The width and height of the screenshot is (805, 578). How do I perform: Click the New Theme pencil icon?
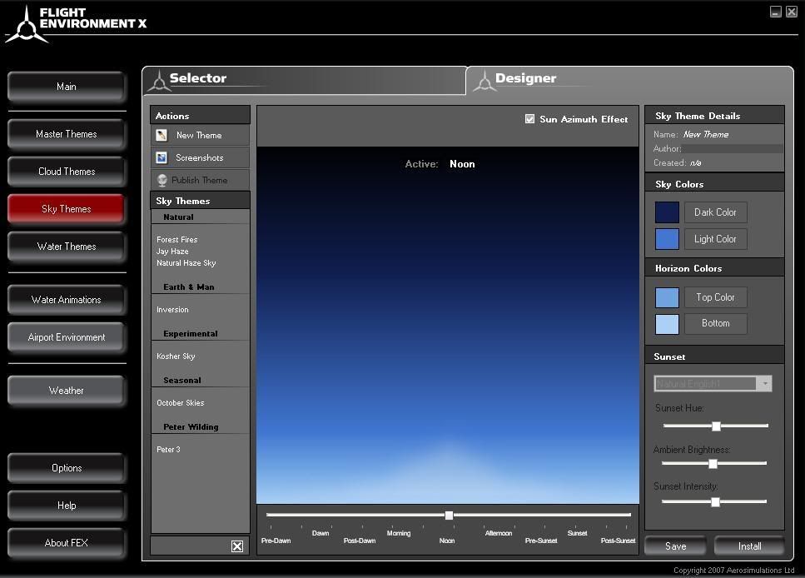click(161, 135)
